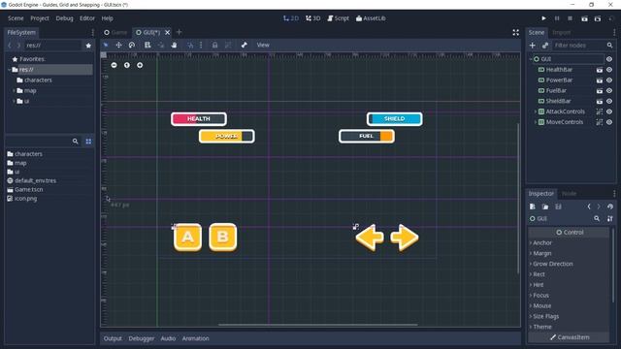This screenshot has width=621, height=349.
Task: Zoom out the canvas with minus button
Action: (x=114, y=65)
